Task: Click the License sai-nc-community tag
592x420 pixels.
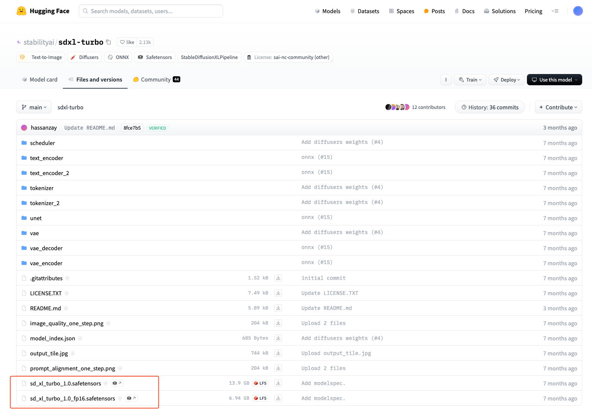Action: tap(288, 57)
